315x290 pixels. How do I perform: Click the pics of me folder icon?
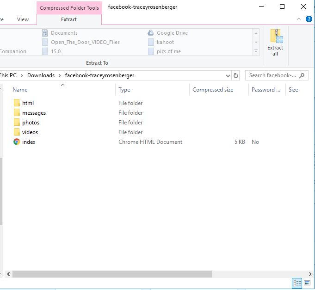(x=151, y=51)
